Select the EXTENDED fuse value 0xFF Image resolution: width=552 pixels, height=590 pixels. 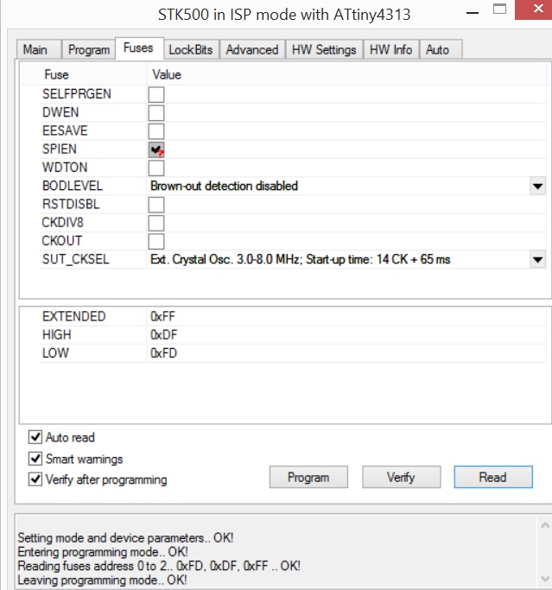(163, 316)
